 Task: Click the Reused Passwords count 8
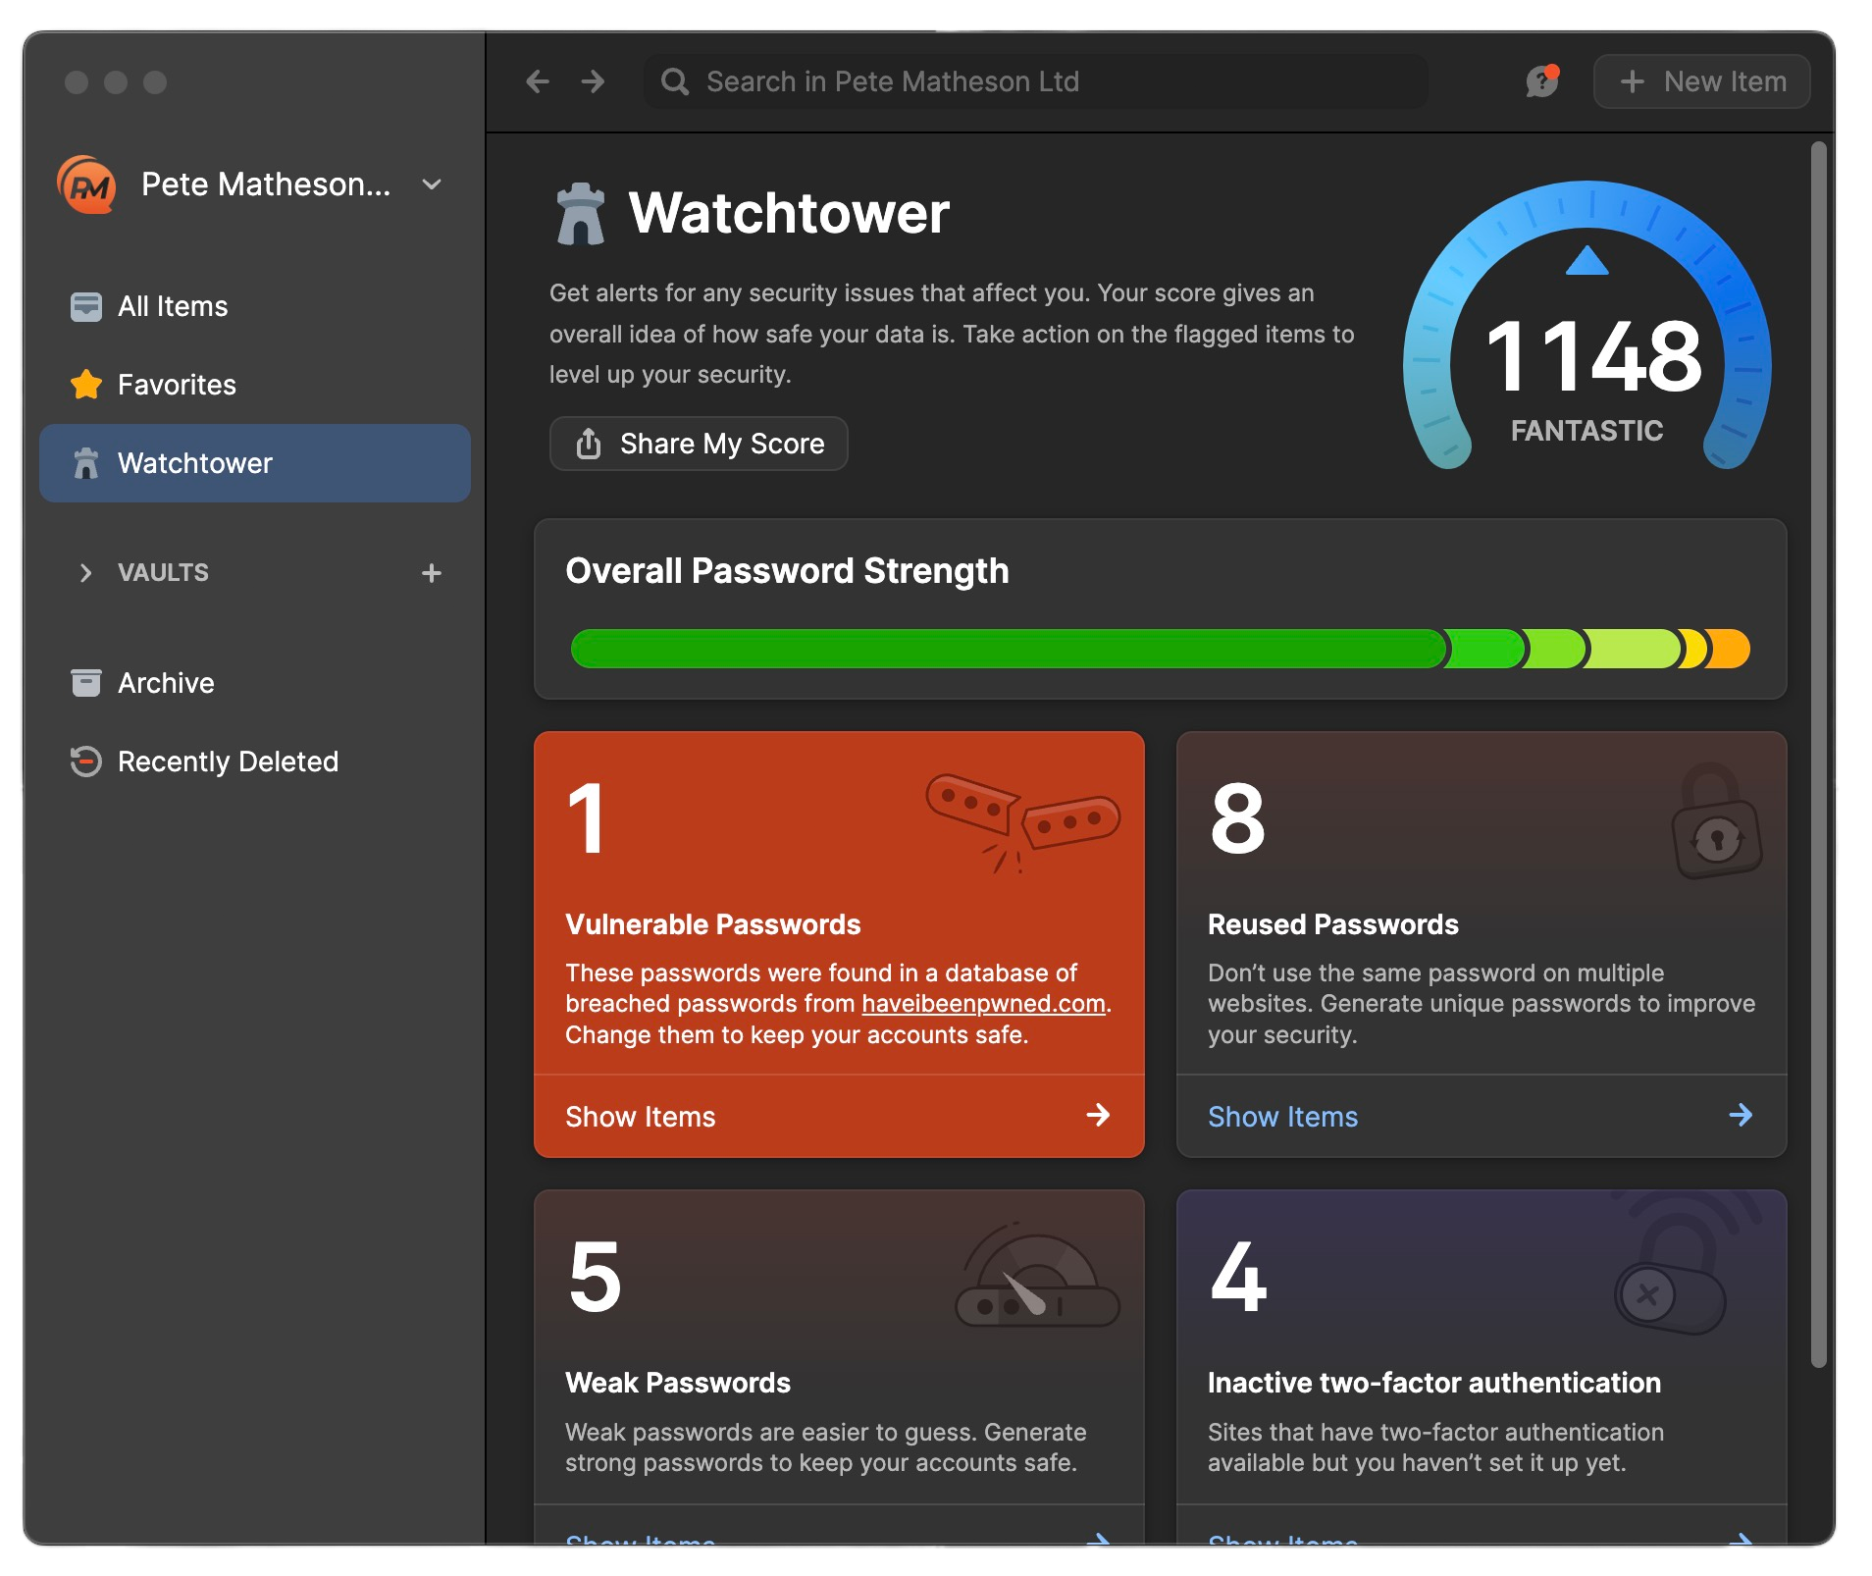(x=1237, y=818)
